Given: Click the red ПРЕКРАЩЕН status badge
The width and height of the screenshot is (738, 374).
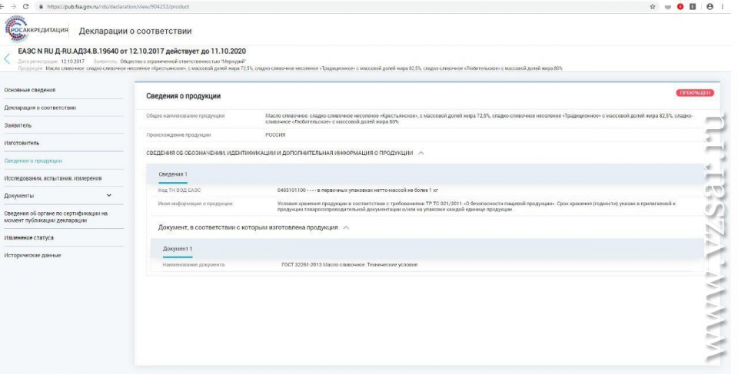Looking at the screenshot, I should pos(693,93).
